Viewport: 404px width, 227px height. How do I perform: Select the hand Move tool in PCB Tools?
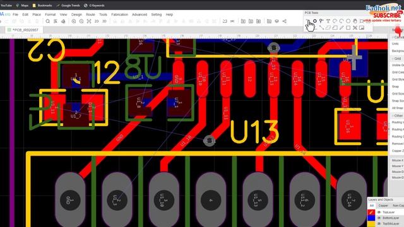click(x=355, y=21)
